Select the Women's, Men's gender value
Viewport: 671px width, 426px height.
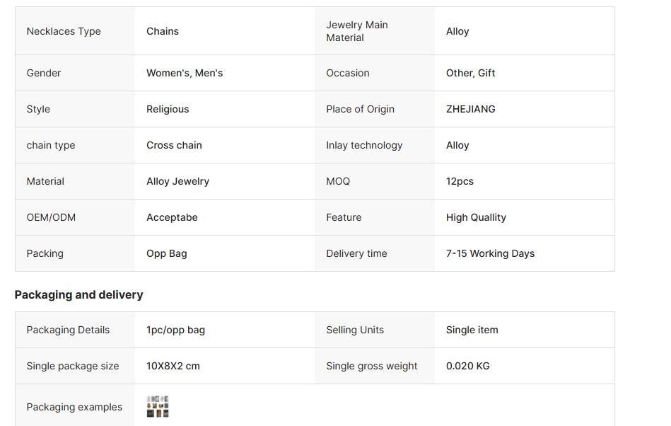185,73
